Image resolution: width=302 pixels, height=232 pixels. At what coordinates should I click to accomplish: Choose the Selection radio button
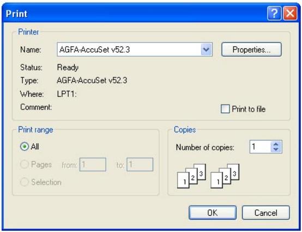pyautogui.click(x=25, y=182)
